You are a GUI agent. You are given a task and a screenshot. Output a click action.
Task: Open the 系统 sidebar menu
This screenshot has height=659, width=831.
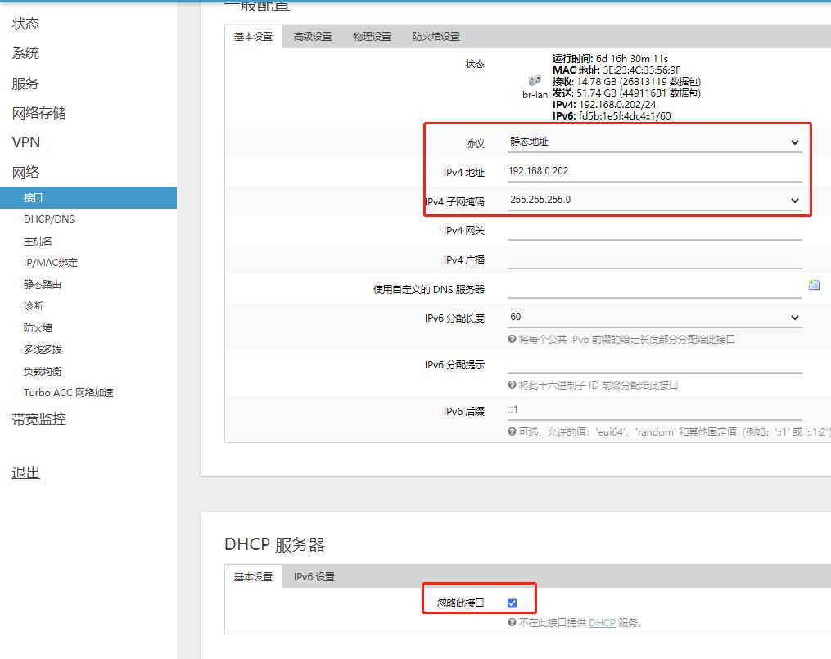coord(26,52)
